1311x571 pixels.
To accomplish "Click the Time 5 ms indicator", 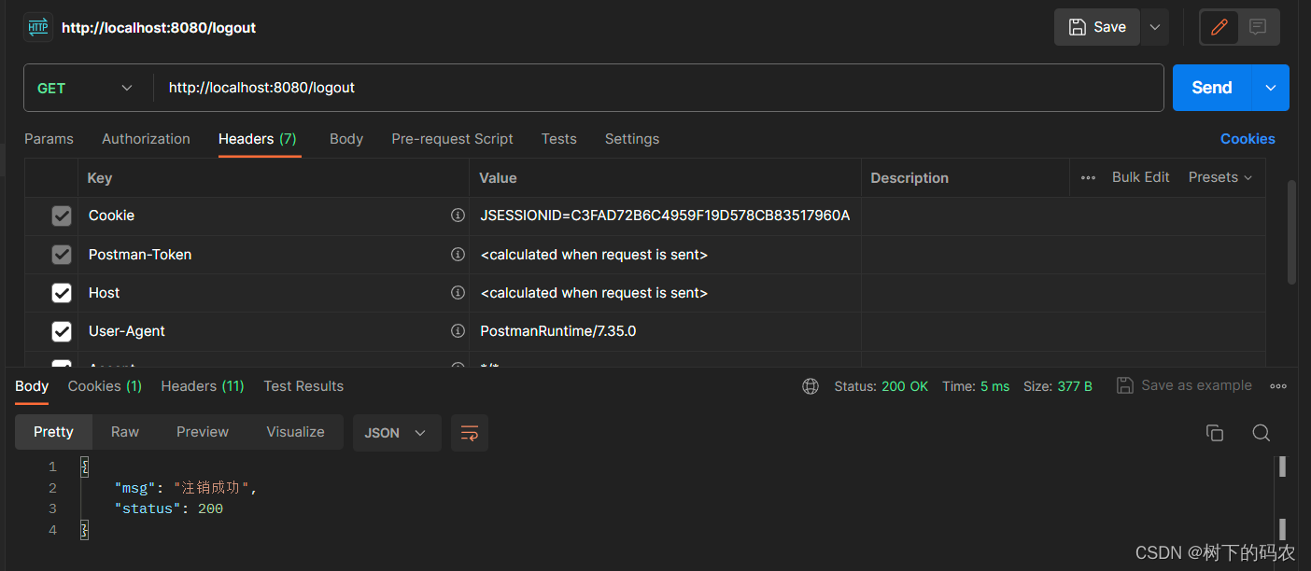I will point(976,386).
